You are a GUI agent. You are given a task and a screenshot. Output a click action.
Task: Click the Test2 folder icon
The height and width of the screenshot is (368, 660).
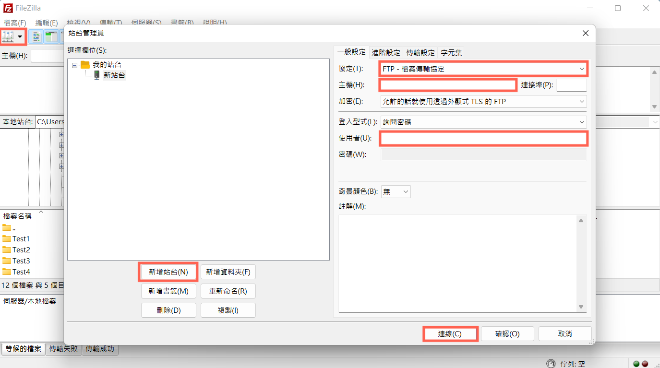coord(7,249)
